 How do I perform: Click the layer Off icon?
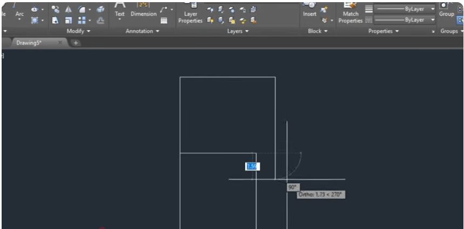click(x=210, y=10)
